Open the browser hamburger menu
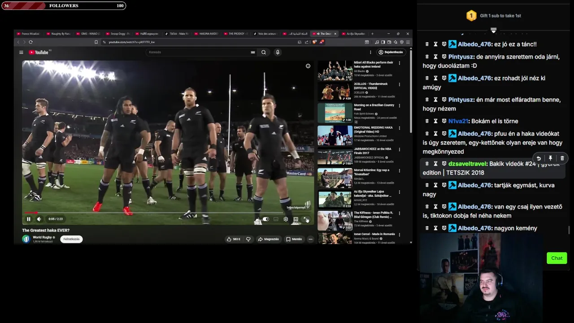The width and height of the screenshot is (574, 323). pyautogui.click(x=408, y=42)
